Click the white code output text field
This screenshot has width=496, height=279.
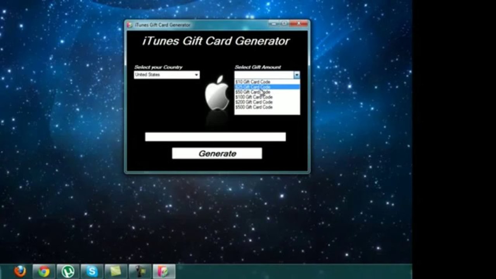coord(215,137)
